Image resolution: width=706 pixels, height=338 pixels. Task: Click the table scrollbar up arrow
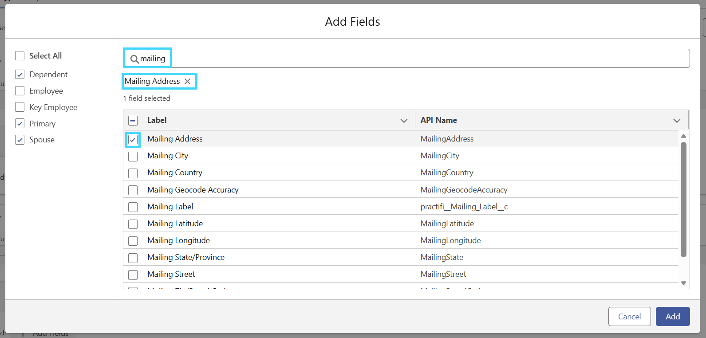tap(683, 136)
